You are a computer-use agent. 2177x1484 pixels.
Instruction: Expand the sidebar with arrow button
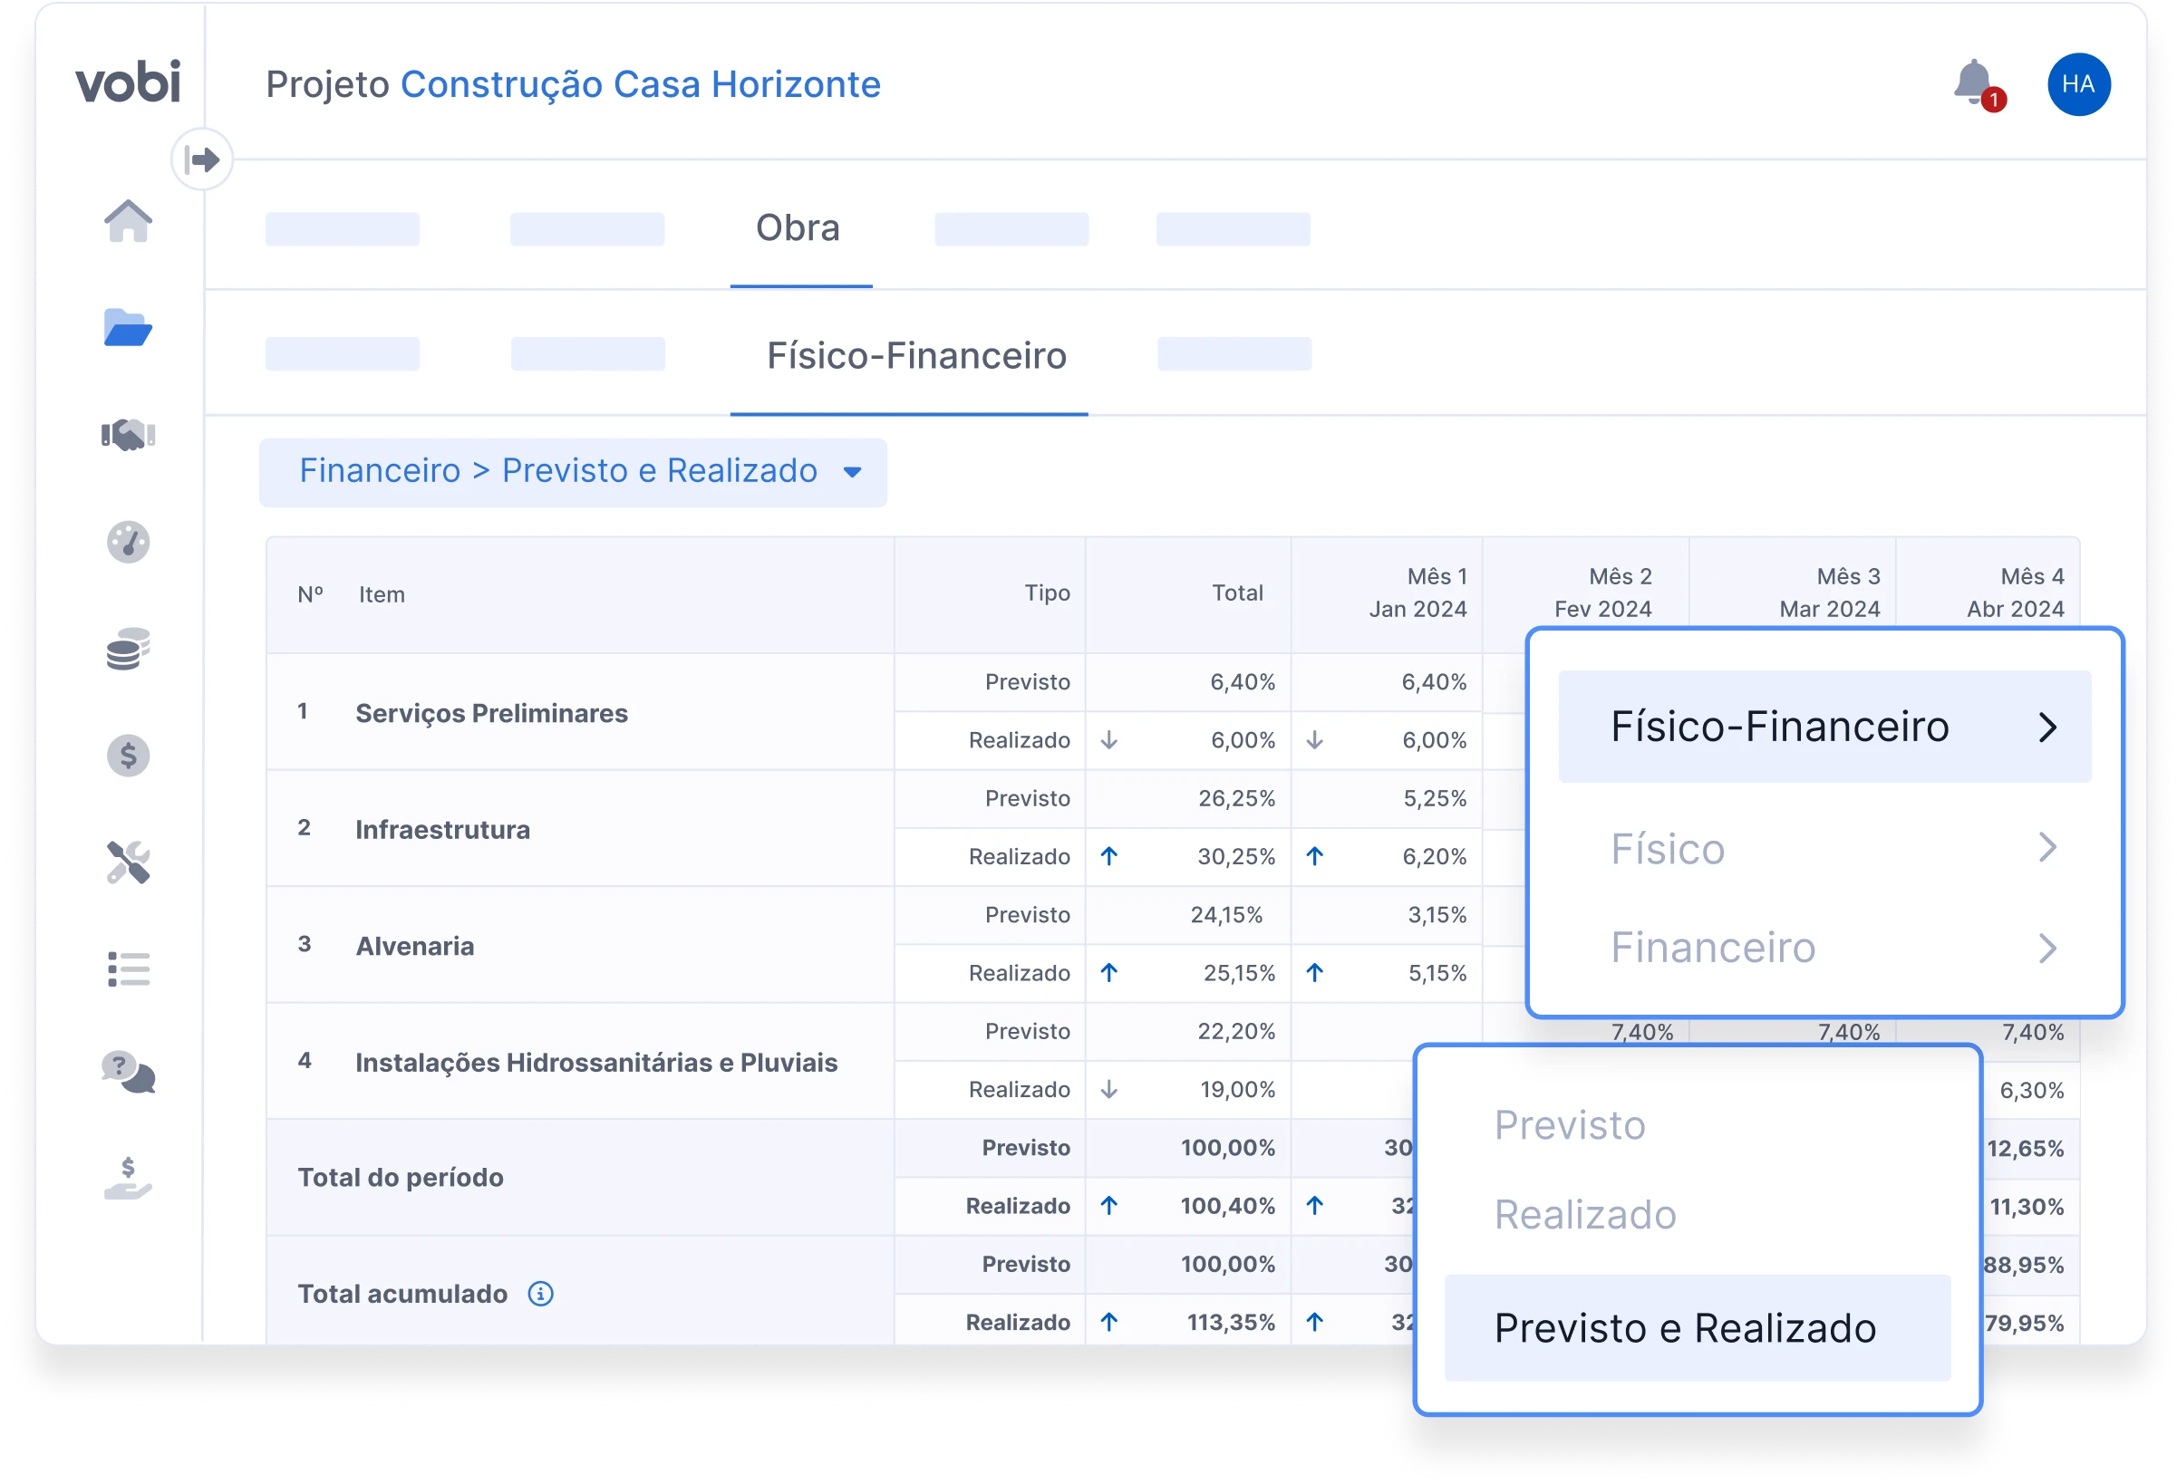click(202, 159)
